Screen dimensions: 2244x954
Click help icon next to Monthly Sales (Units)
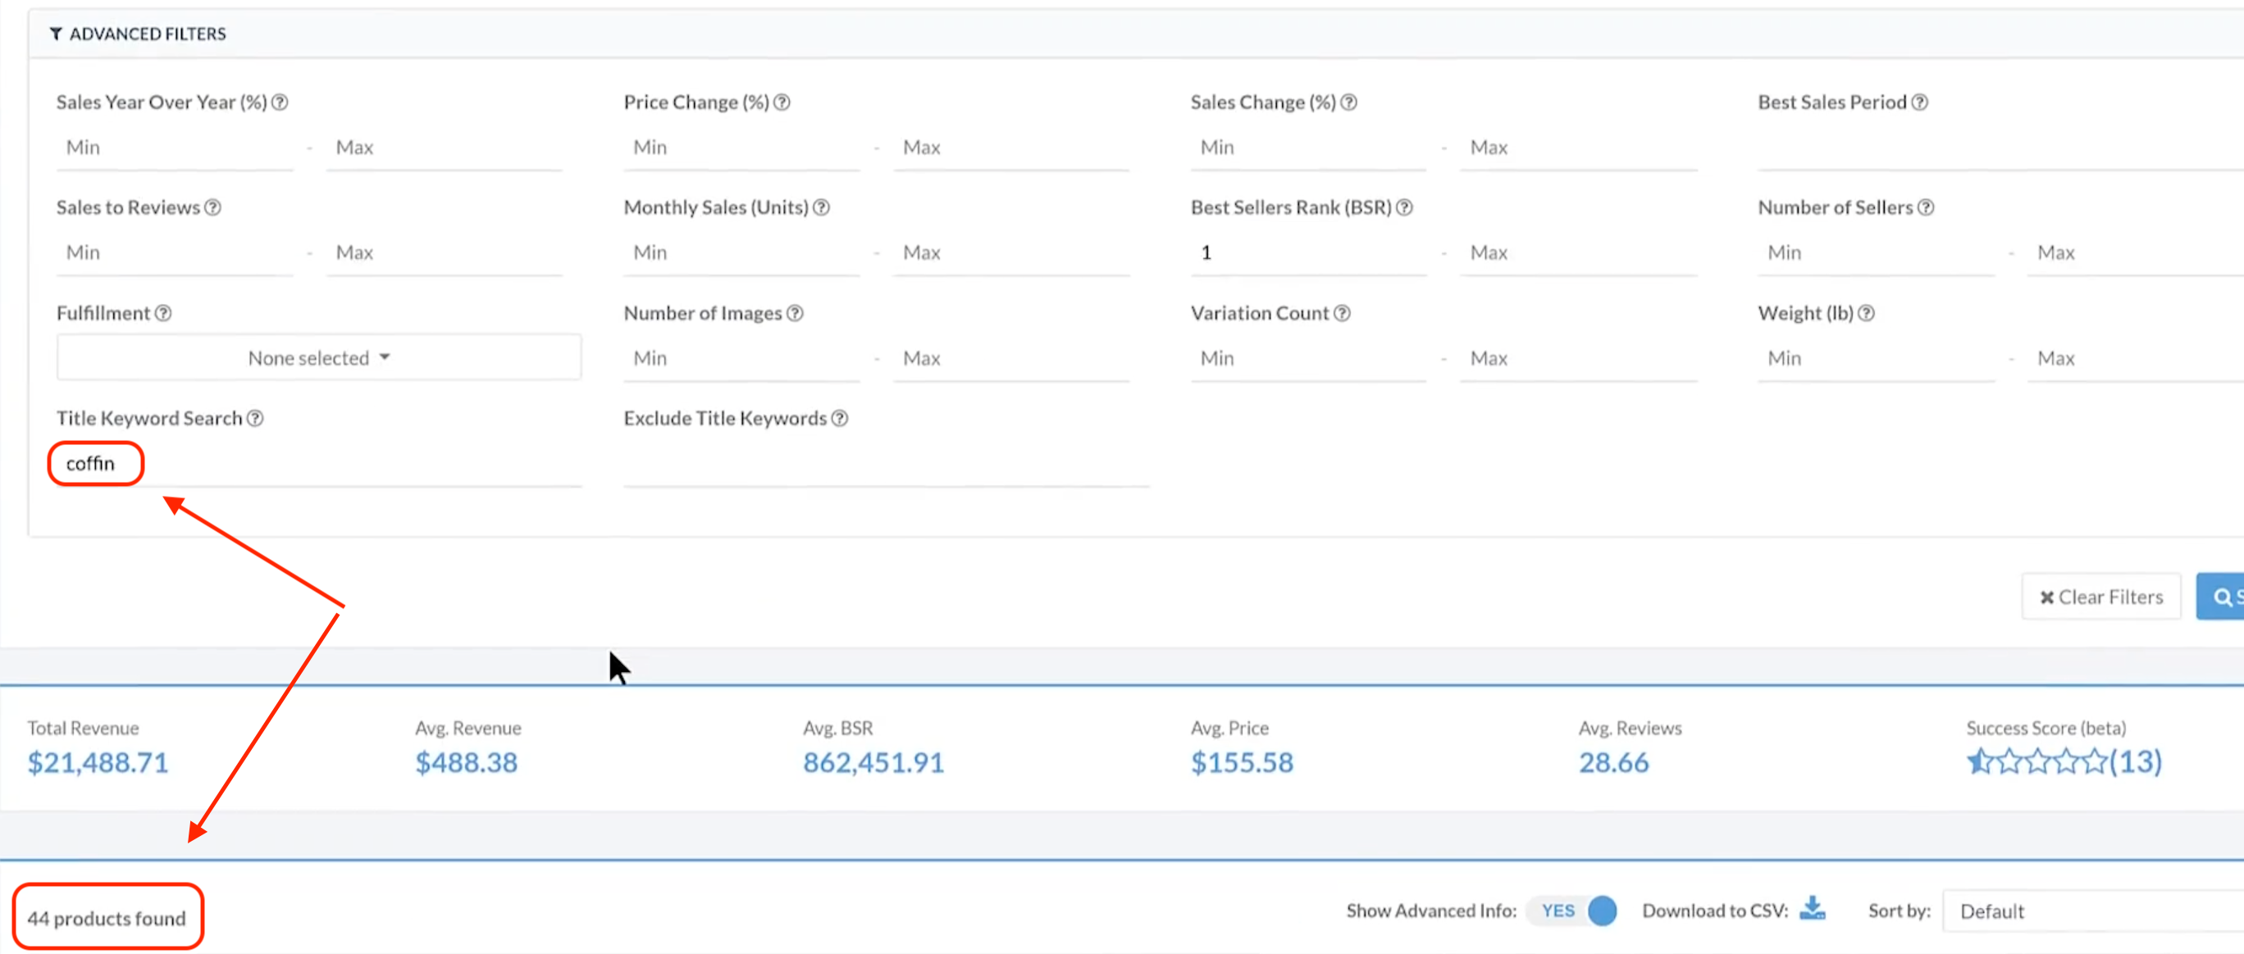[x=822, y=208]
